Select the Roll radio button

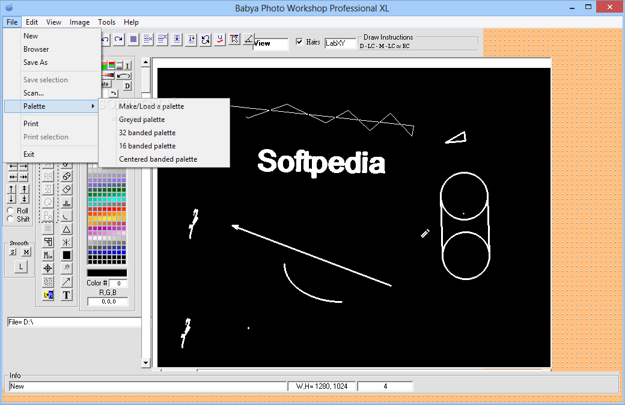[10, 210]
